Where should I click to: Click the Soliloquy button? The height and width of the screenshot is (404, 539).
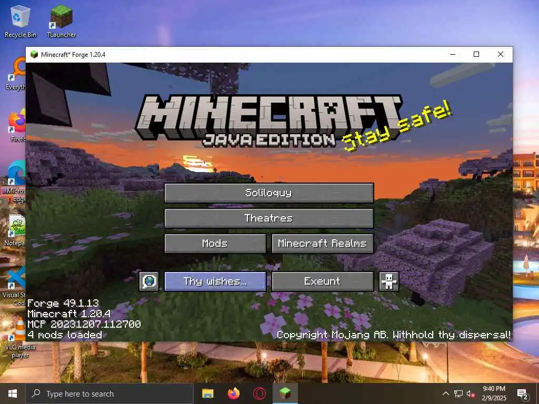269,193
